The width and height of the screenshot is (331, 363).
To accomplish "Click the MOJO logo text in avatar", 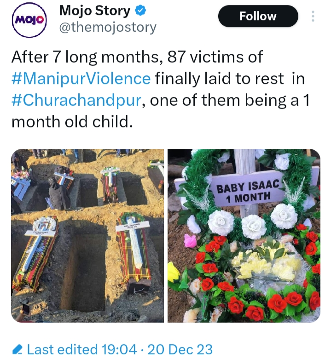I will tap(29, 20).
